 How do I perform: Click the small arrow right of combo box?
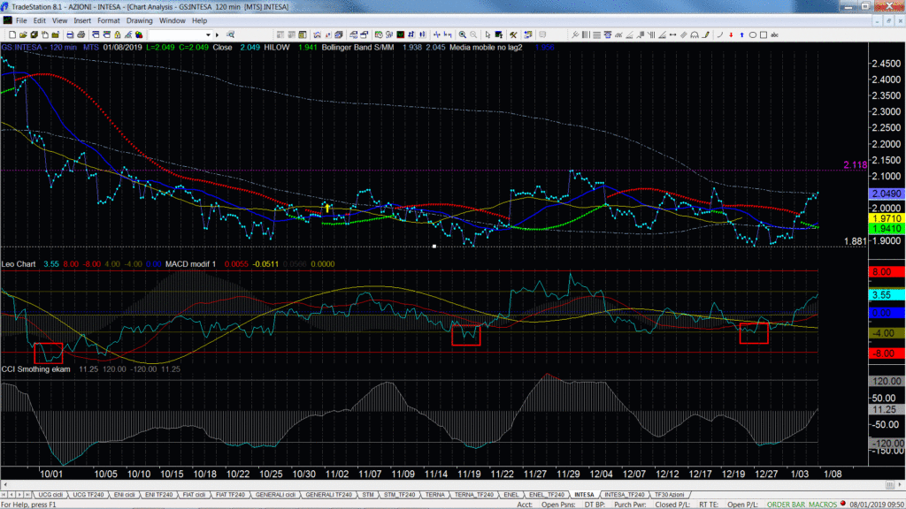pos(218,34)
